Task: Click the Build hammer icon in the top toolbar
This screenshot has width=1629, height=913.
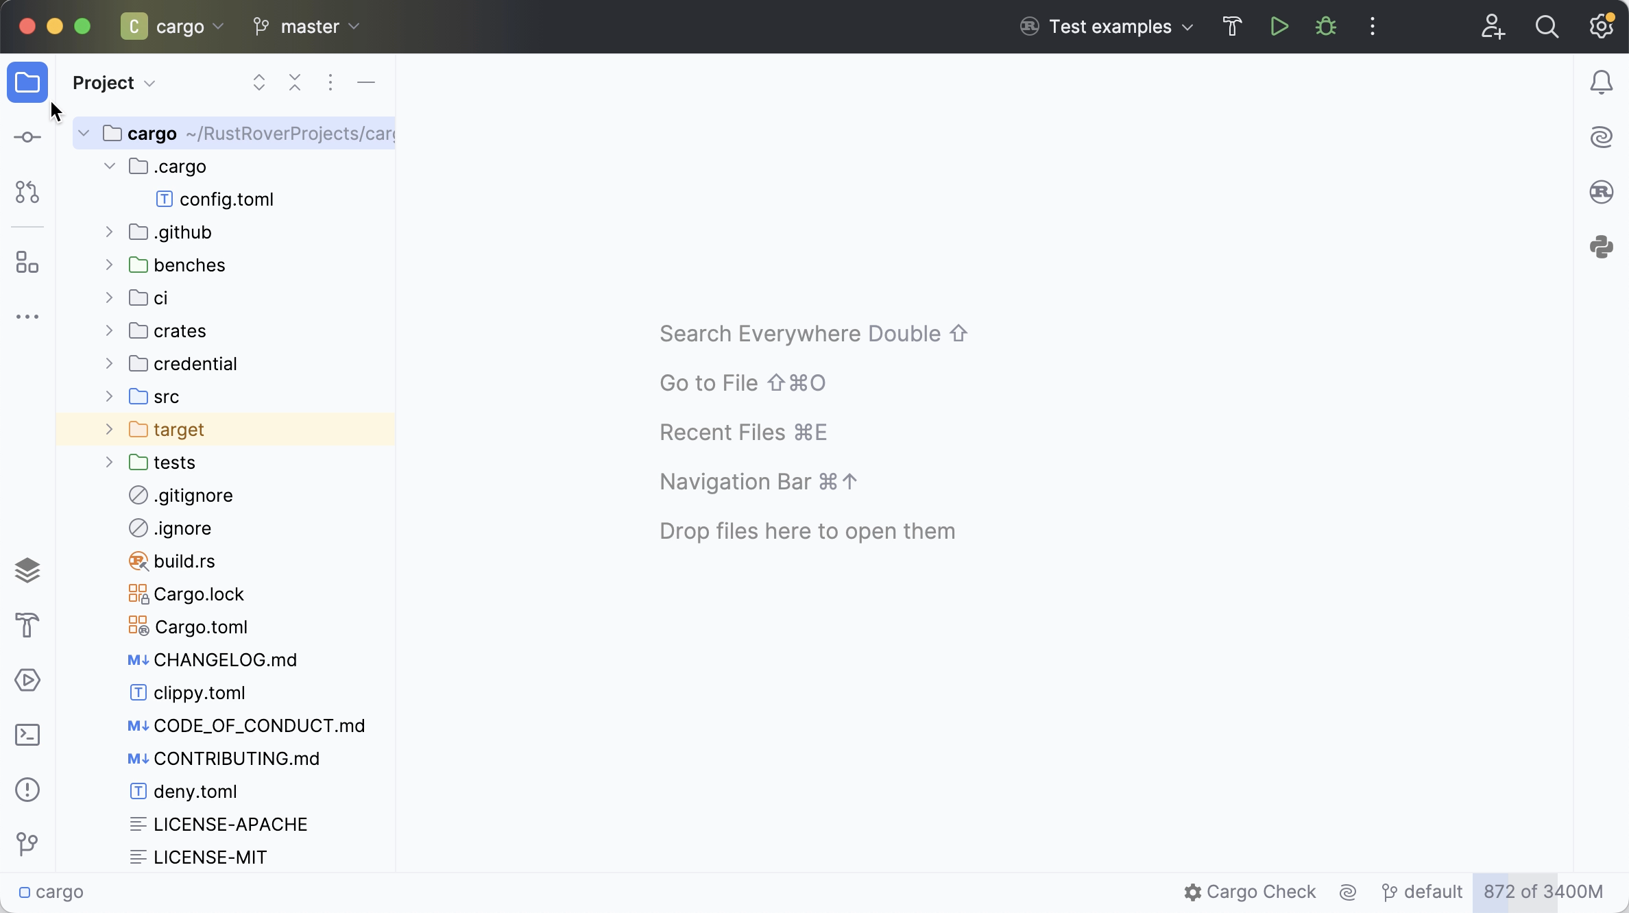Action: [1232, 27]
